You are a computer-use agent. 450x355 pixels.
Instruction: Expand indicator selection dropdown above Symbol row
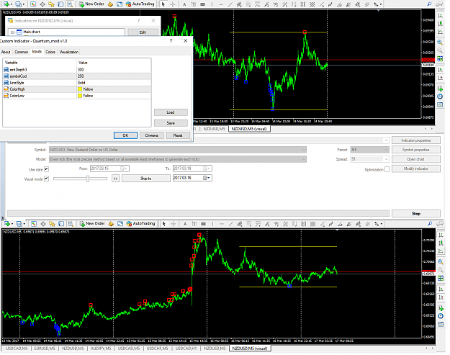coord(387,140)
